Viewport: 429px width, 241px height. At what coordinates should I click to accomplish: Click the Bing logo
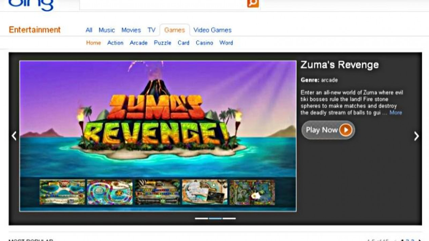click(x=31, y=5)
